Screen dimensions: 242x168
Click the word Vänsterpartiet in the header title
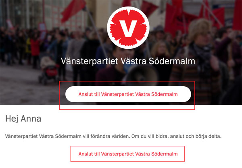[90, 61]
